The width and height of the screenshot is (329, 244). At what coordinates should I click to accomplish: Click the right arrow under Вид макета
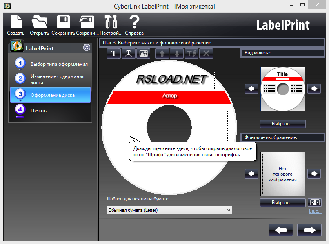coord(314,89)
